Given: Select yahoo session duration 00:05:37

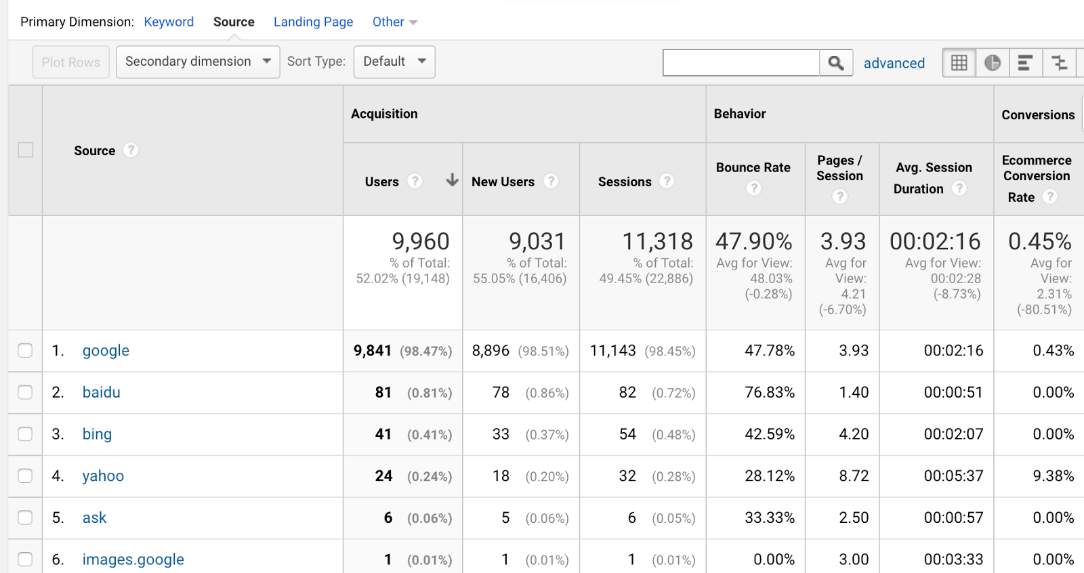Looking at the screenshot, I should (953, 475).
